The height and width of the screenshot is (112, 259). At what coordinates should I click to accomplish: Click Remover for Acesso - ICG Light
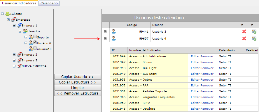point(207,68)
